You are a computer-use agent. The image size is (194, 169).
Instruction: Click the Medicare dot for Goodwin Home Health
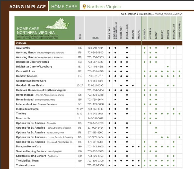133,85
